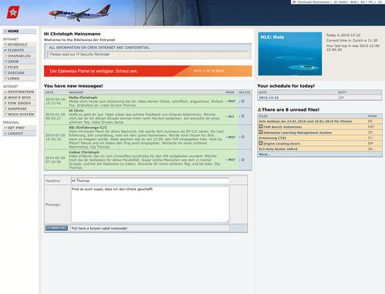Open the WISH SYSTEM page
385x294 pixels.
(19, 115)
